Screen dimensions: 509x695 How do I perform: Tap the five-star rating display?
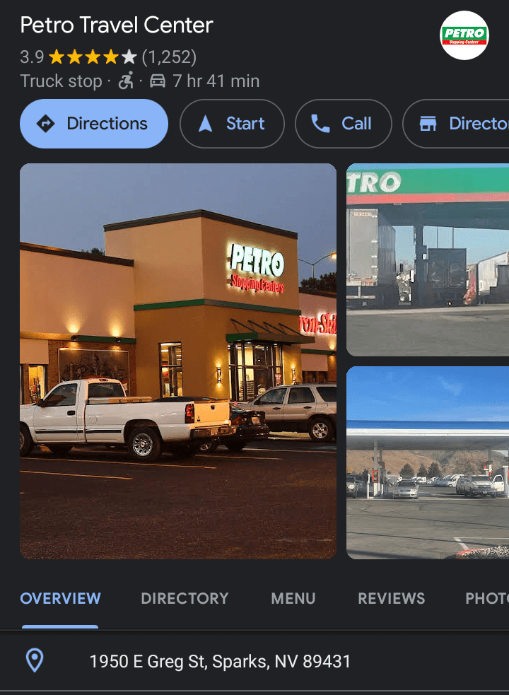pyautogui.click(x=93, y=57)
